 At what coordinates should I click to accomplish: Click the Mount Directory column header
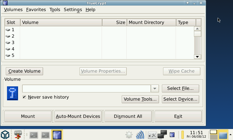click(151, 22)
